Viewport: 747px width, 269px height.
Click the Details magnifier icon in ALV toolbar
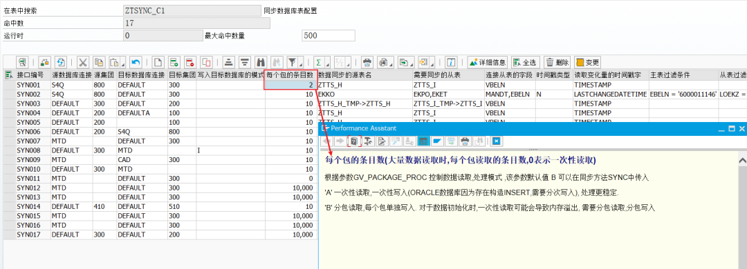pyautogui.click(x=22, y=62)
